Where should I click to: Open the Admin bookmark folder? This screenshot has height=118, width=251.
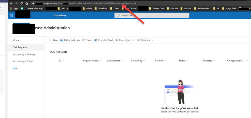(87, 9)
